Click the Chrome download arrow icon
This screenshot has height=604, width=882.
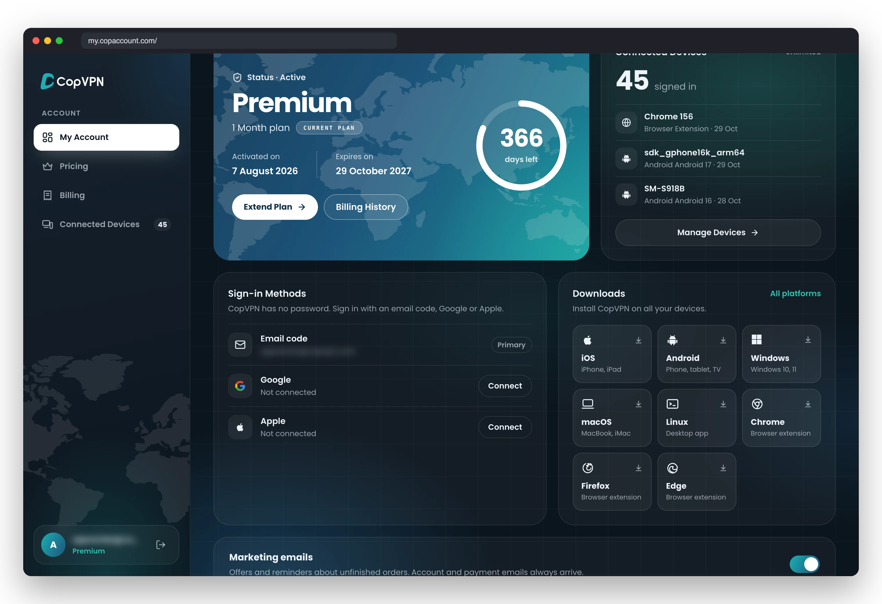click(808, 404)
